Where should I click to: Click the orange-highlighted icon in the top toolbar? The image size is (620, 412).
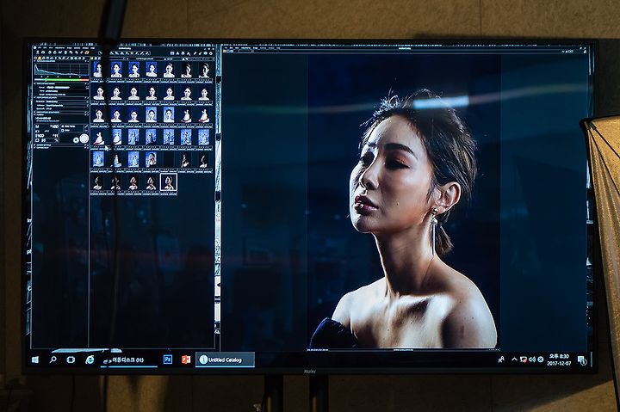(x=86, y=52)
